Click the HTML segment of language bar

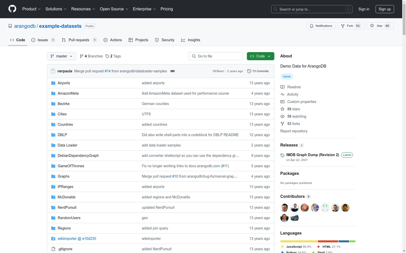click(x=328, y=241)
